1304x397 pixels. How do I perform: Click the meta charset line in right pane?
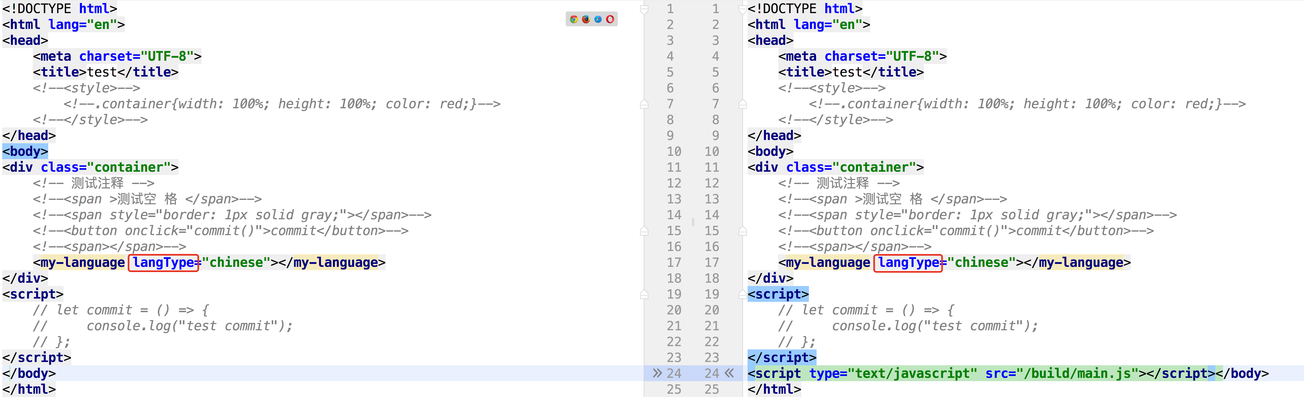863,56
